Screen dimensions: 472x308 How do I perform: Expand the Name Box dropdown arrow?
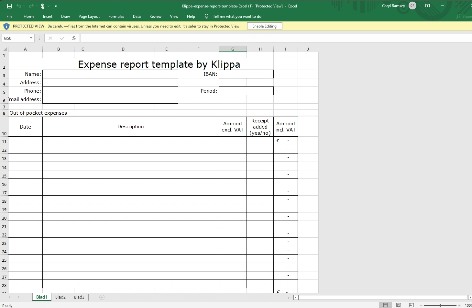click(31, 38)
